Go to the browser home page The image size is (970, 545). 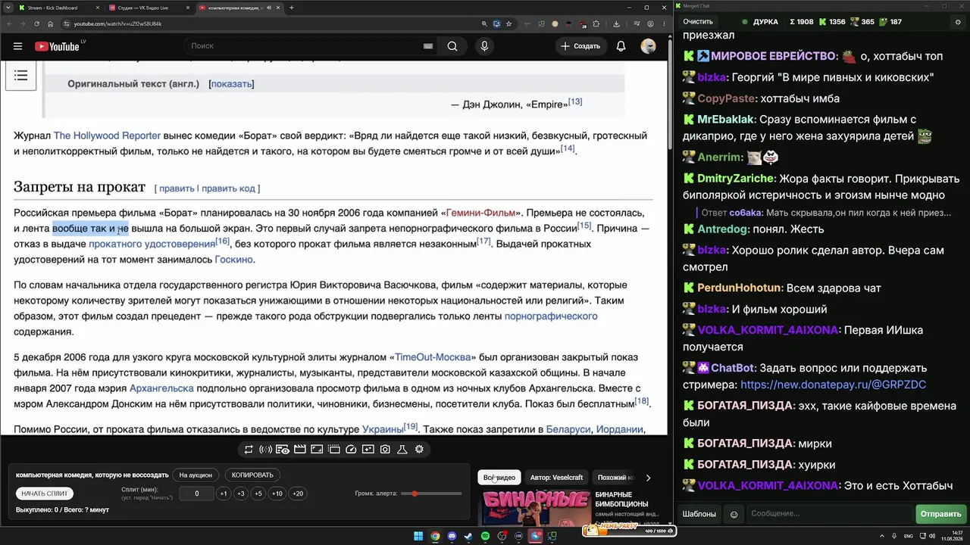point(51,23)
